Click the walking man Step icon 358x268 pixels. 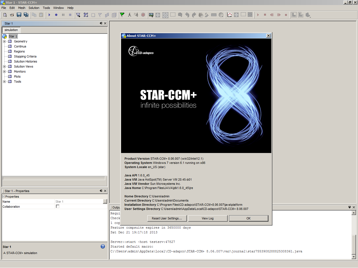click(129, 15)
